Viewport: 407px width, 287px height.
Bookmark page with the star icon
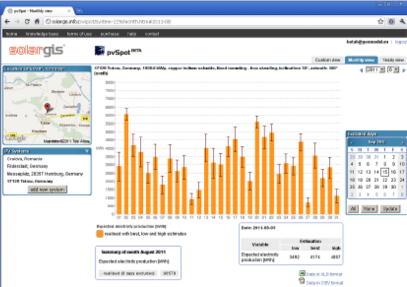point(380,22)
